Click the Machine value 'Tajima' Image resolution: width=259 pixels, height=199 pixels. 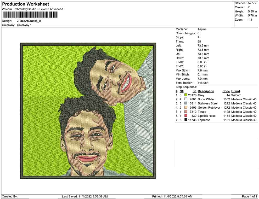pos(202,29)
